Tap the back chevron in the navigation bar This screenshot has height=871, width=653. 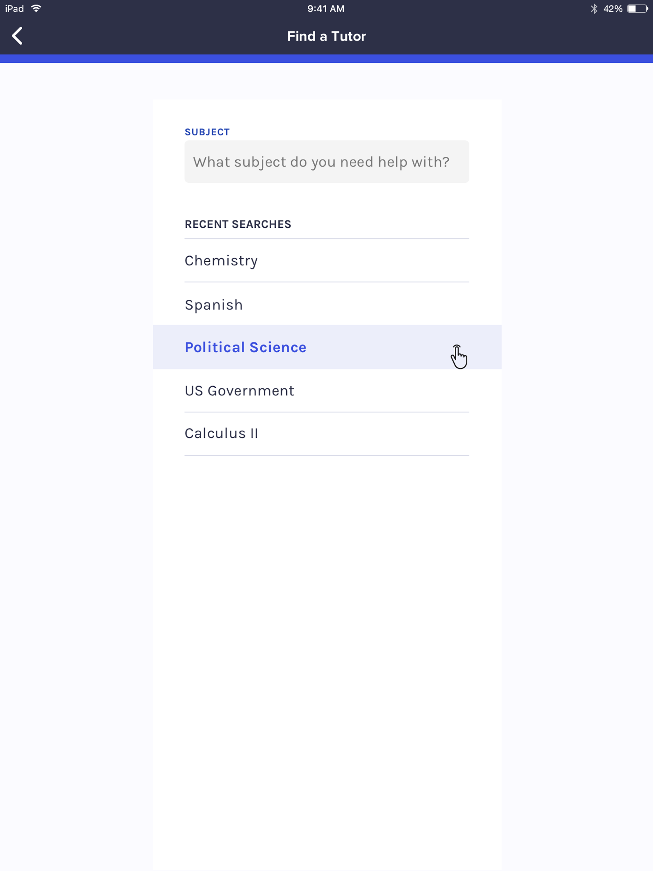click(x=17, y=35)
